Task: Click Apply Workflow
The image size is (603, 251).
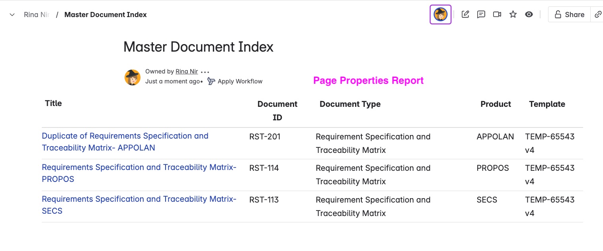Action: pos(240,81)
